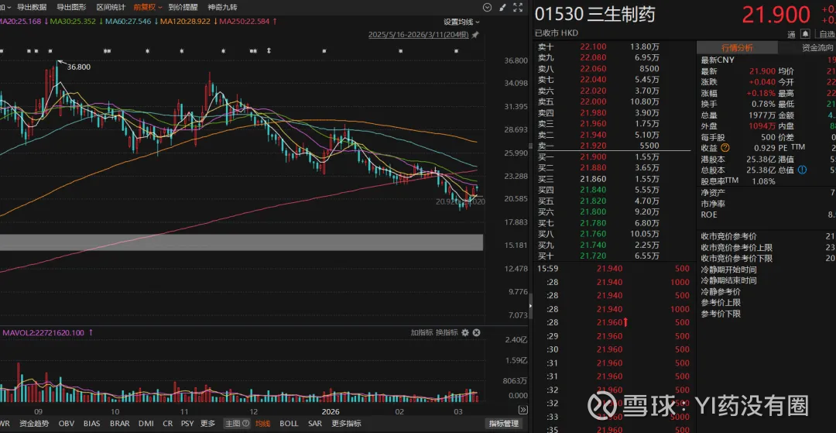Toggle the 均线 moving average overlay
This screenshot has width=836, height=433.
click(263, 424)
